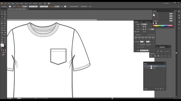
Task: Select the Magic Wand tool
Action: 2,14
